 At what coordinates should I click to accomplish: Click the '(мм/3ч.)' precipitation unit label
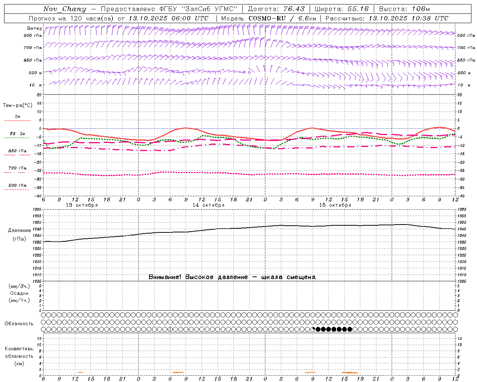coord(19,286)
